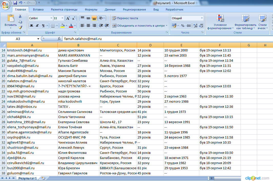The image size is (273, 181).
Task: Toggle italic К formatting
Action: 37,26
